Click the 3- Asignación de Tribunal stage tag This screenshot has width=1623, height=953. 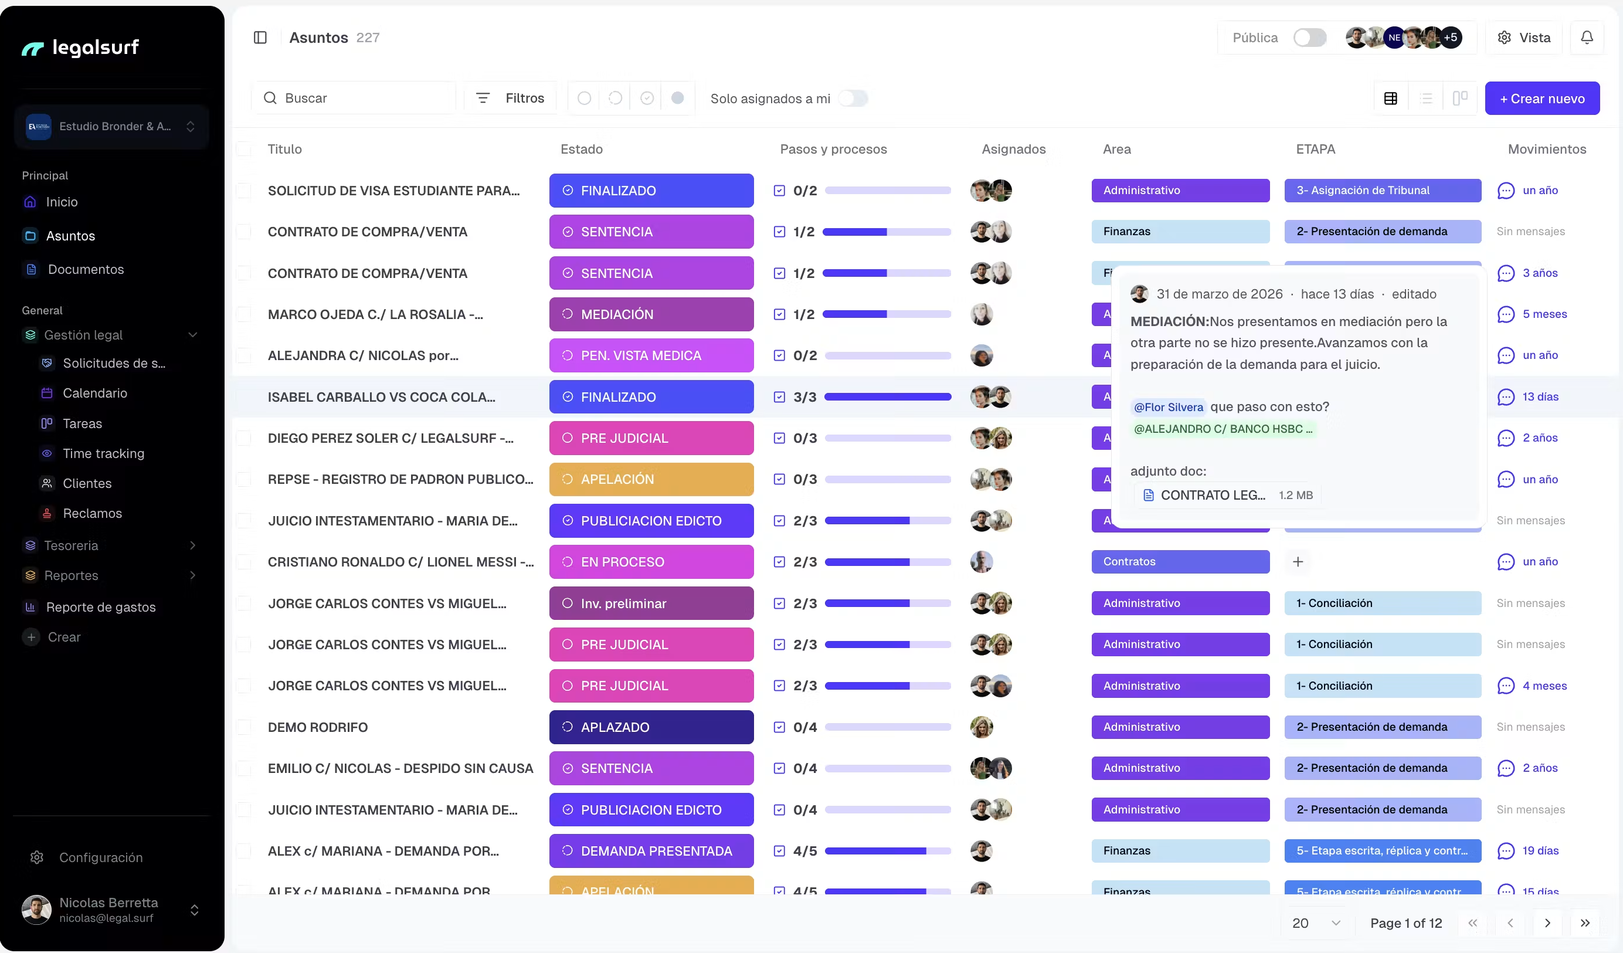pyautogui.click(x=1382, y=191)
